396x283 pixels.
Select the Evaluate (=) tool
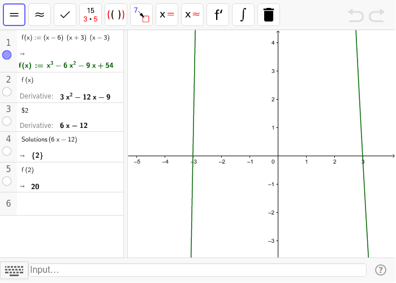click(x=14, y=15)
